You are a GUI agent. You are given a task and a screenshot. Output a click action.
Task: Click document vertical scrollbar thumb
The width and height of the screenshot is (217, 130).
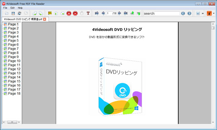point(213,28)
